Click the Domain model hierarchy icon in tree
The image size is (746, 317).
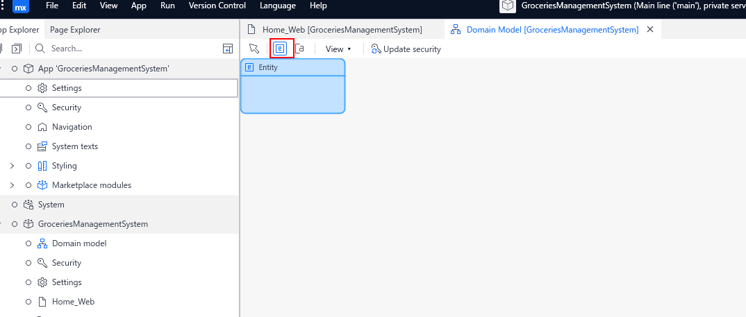click(x=42, y=243)
